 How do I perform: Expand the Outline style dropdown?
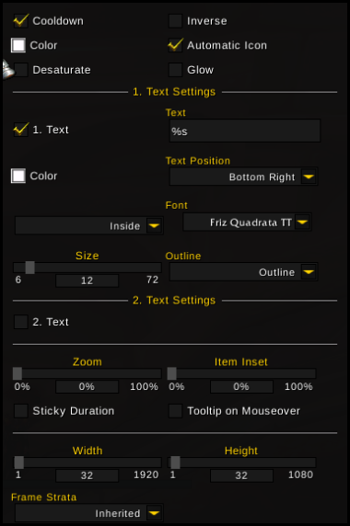309,272
